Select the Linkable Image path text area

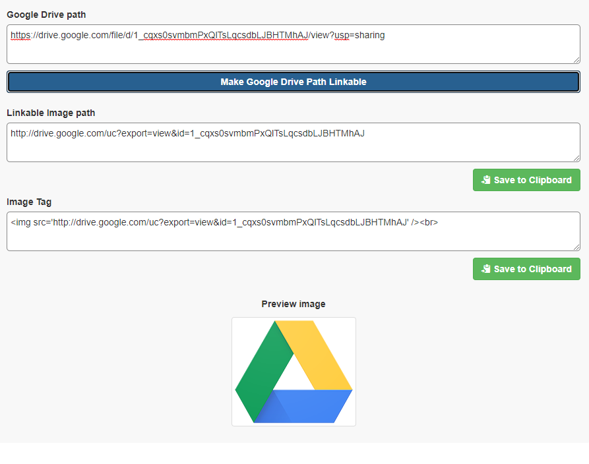tap(294, 142)
